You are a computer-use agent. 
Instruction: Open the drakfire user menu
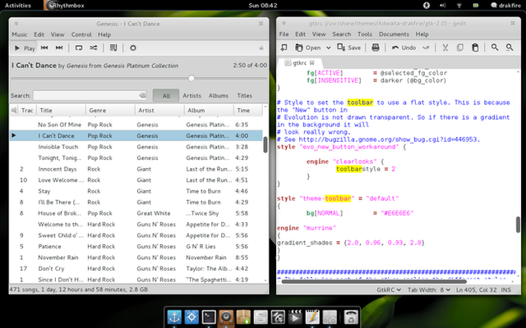(x=506, y=6)
